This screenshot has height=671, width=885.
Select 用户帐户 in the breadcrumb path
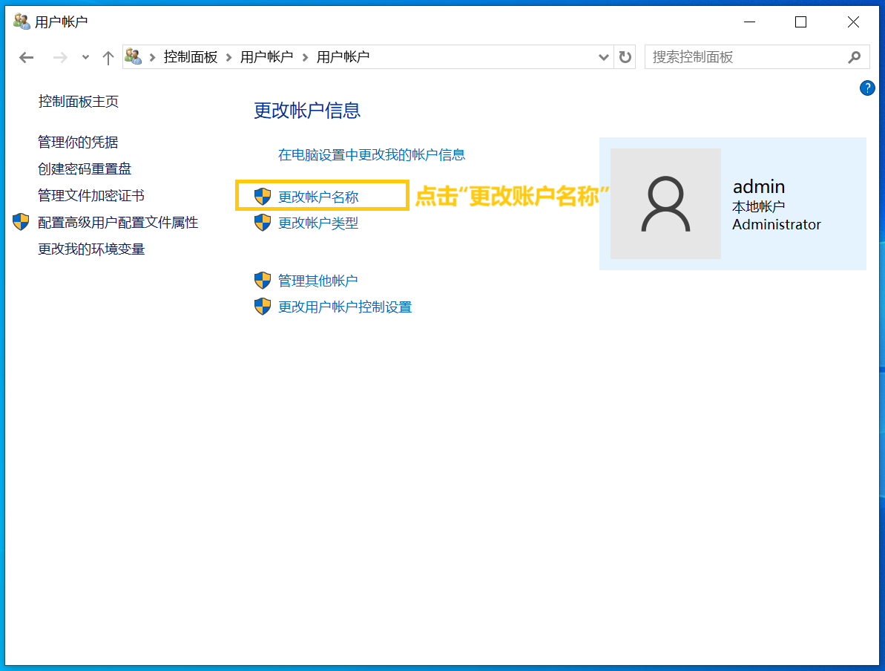tap(264, 56)
